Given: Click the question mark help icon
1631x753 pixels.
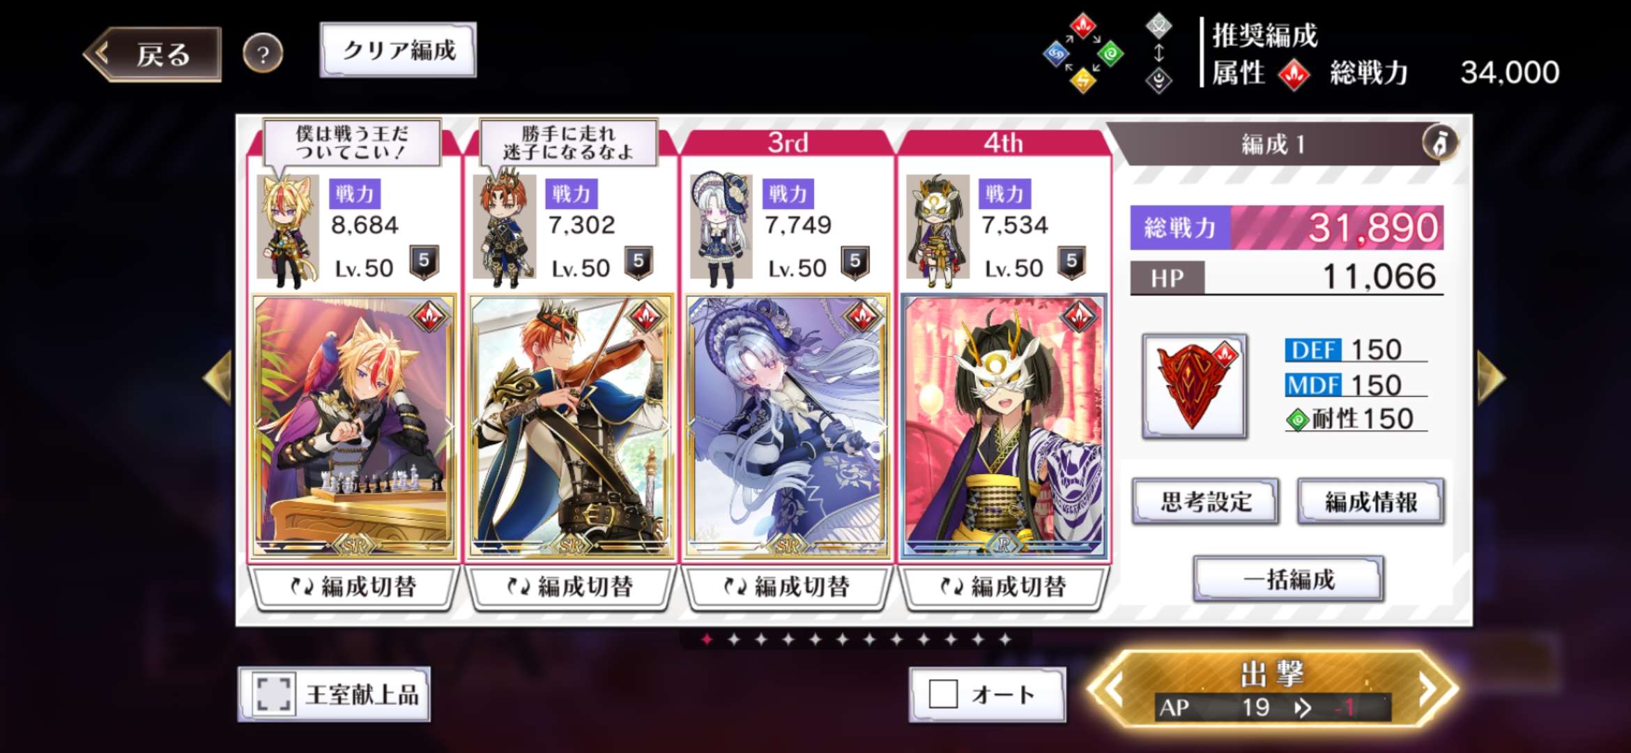Looking at the screenshot, I should click(x=263, y=54).
